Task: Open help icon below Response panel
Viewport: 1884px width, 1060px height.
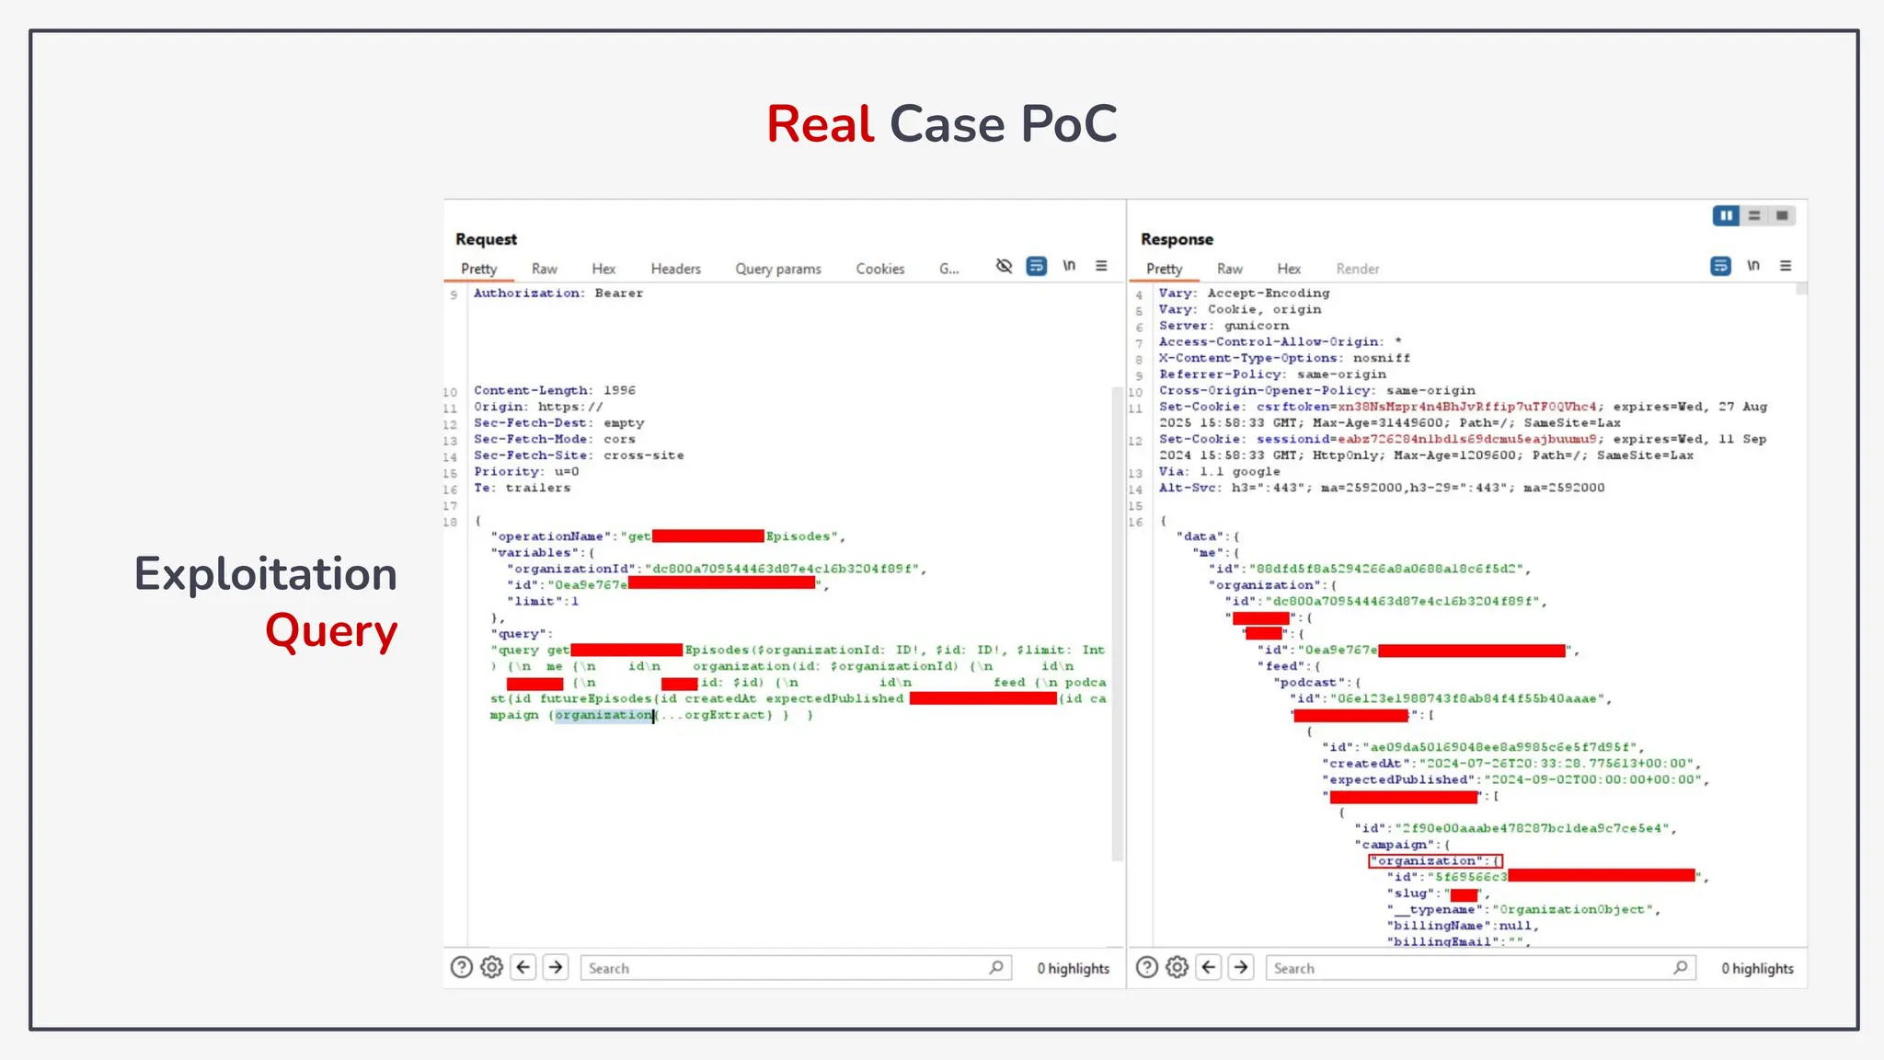Action: point(1146,967)
